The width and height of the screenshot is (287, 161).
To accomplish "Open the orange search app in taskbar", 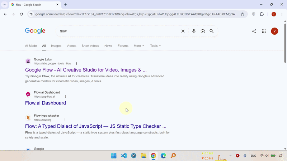I will [x=173, y=156].
